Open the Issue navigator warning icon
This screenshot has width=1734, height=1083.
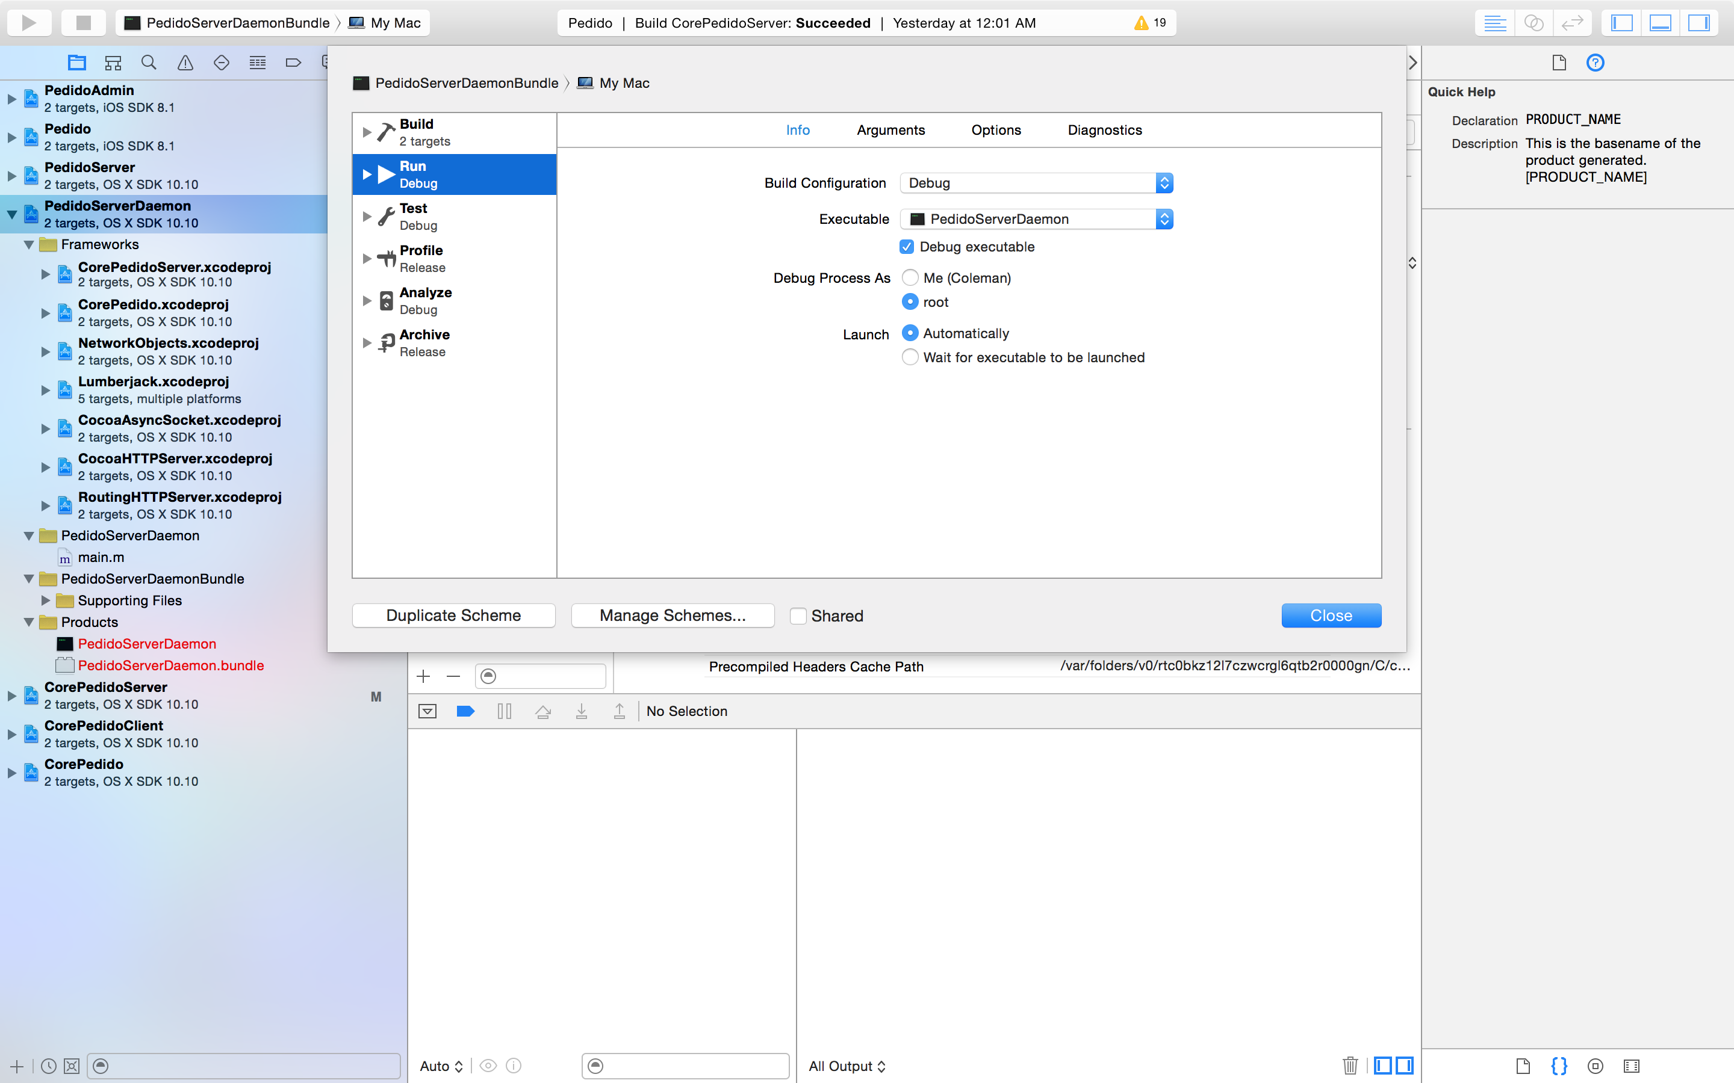tap(185, 63)
